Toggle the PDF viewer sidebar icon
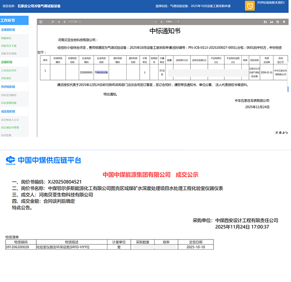This screenshot has width=291, height=282. click(x=41, y=22)
